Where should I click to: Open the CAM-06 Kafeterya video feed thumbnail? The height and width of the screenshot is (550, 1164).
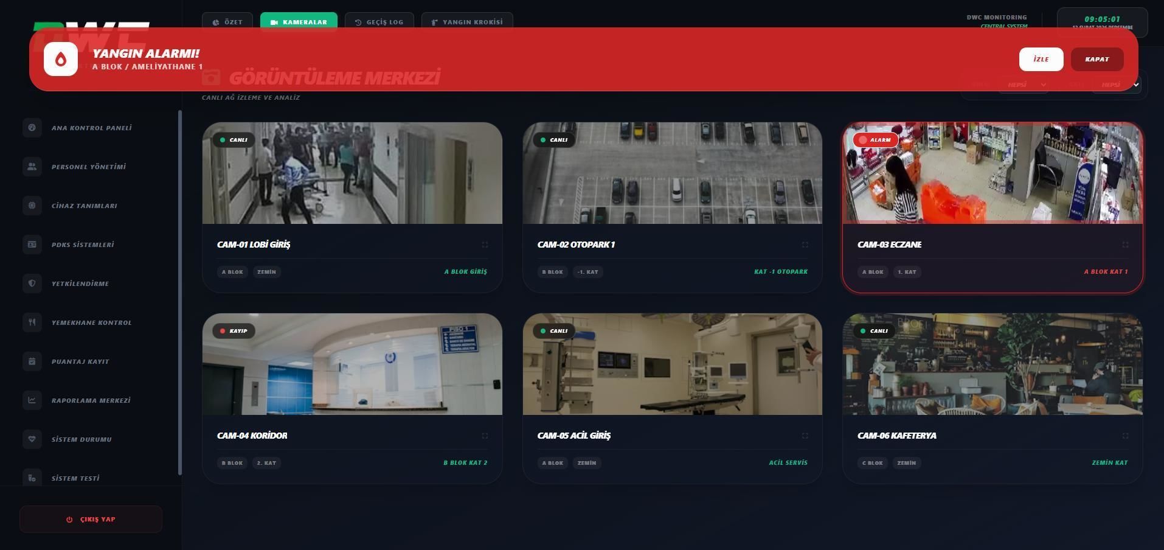(991, 363)
